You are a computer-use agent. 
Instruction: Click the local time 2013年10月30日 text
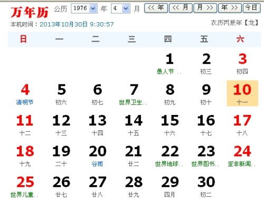77,24
